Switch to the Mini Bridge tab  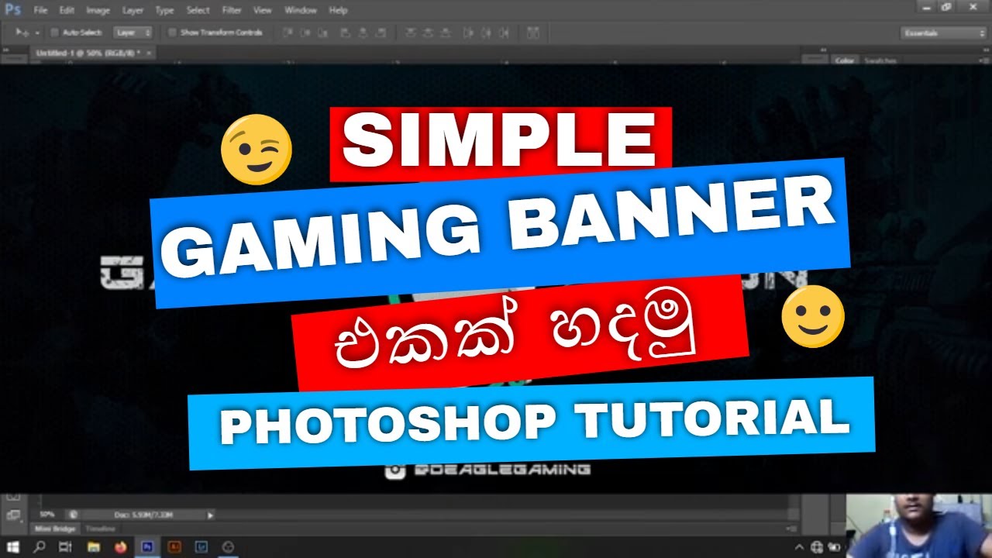click(x=55, y=529)
